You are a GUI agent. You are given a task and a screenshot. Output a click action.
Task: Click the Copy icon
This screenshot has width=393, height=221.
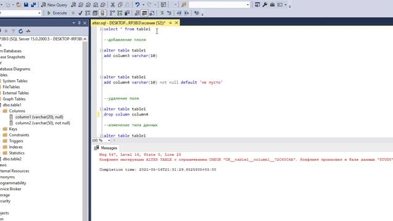click(120, 5)
